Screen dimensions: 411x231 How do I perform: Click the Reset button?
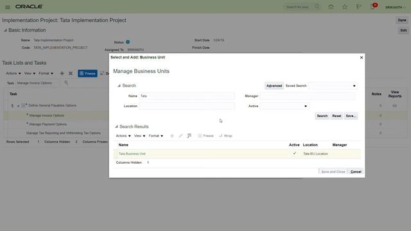[x=337, y=116]
